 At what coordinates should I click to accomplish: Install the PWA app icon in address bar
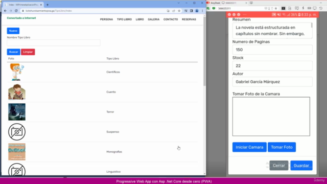(x=168, y=11)
